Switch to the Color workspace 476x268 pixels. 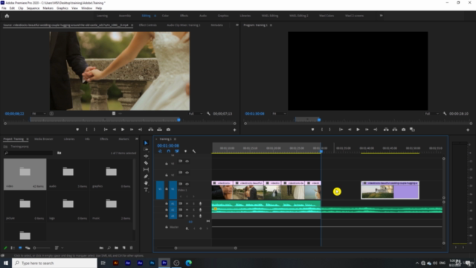coord(165,16)
